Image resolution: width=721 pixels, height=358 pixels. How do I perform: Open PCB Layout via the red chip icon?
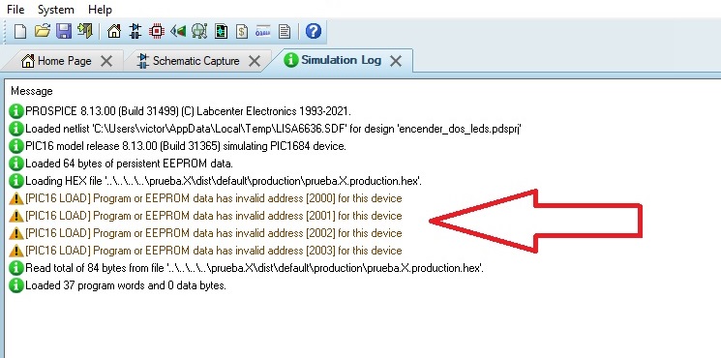(157, 31)
